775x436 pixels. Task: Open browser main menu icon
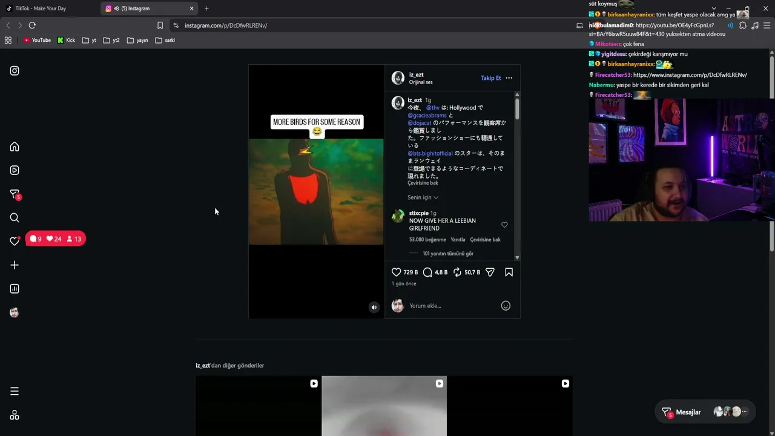(767, 25)
